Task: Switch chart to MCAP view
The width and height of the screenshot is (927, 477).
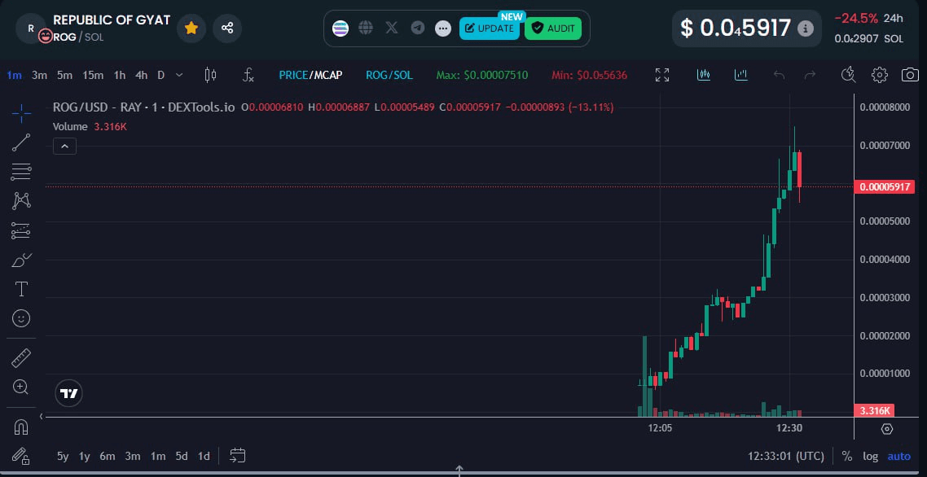Action: tap(328, 75)
